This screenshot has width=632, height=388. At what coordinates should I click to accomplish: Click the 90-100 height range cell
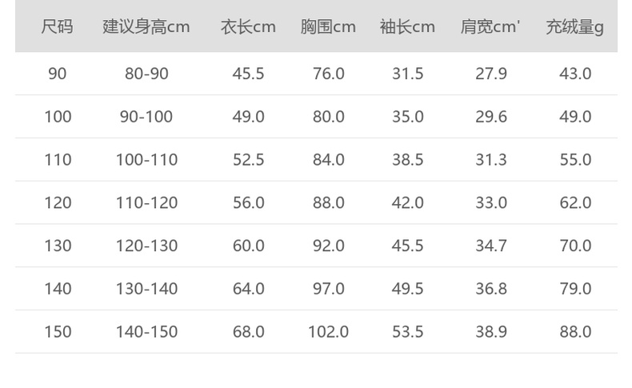(x=146, y=117)
